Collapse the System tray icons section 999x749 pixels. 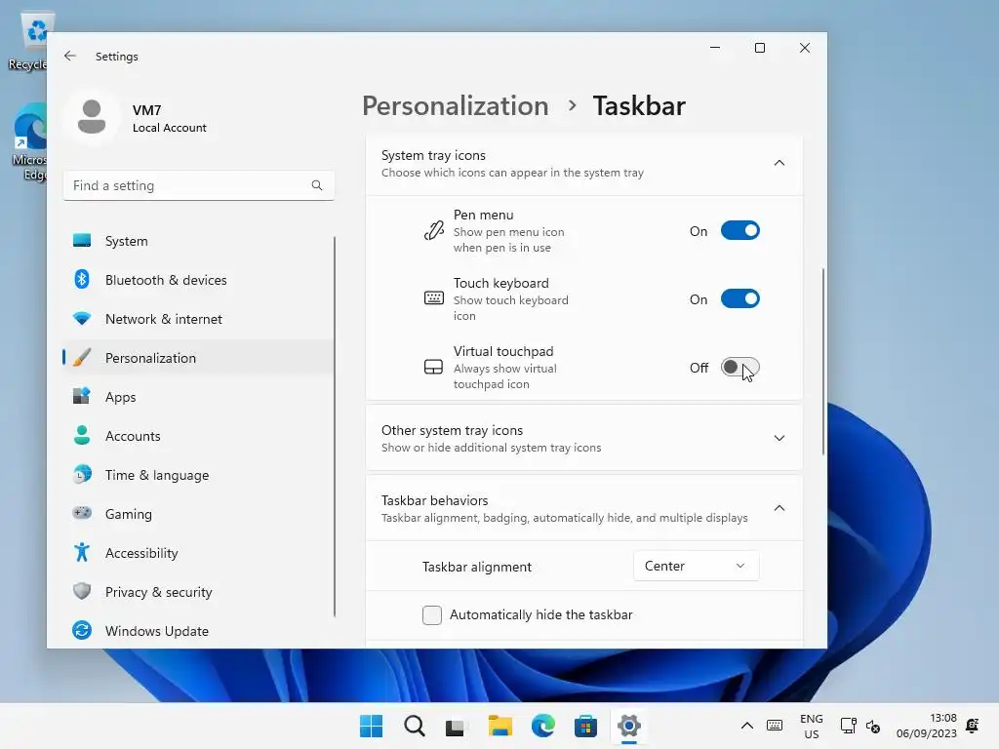(779, 163)
